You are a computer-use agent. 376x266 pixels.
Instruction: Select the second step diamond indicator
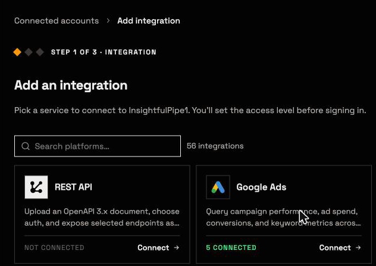click(29, 52)
